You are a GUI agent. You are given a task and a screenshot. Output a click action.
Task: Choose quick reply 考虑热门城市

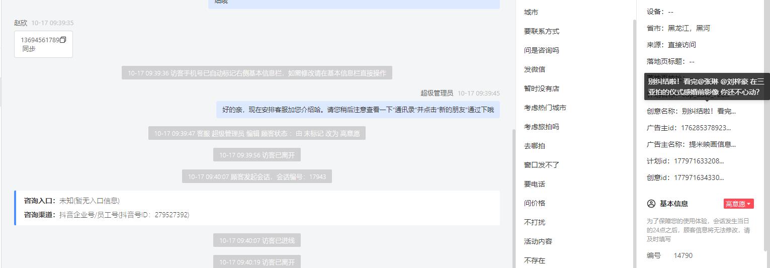[x=545, y=108]
